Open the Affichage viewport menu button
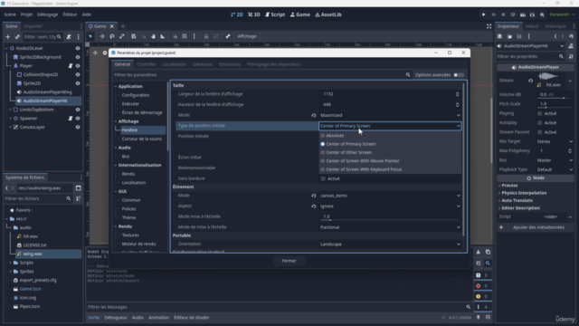579x326 pixels. tap(247, 36)
